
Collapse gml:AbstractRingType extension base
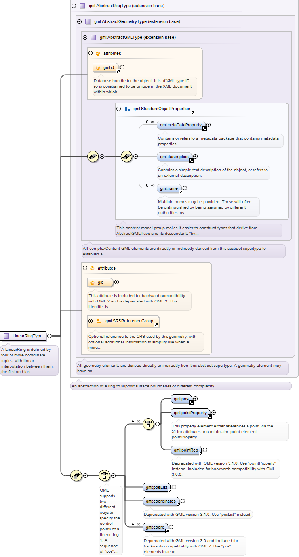pos(74,6)
